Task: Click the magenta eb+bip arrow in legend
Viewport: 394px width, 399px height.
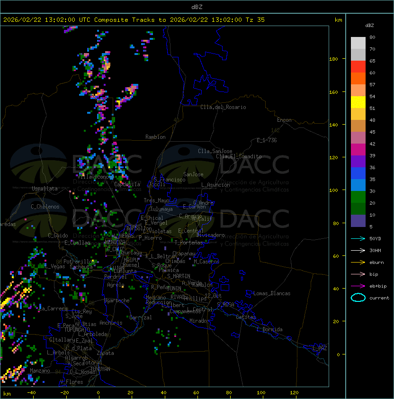Action: point(358,286)
